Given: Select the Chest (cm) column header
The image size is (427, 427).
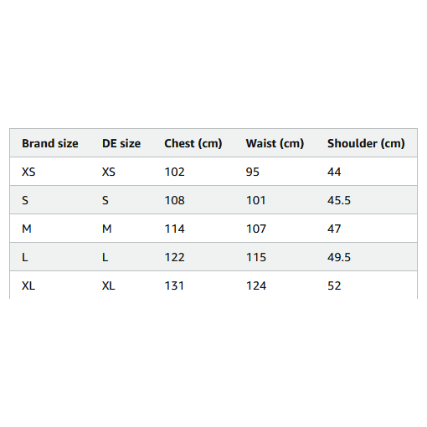Looking at the screenshot, I should pos(193,143).
